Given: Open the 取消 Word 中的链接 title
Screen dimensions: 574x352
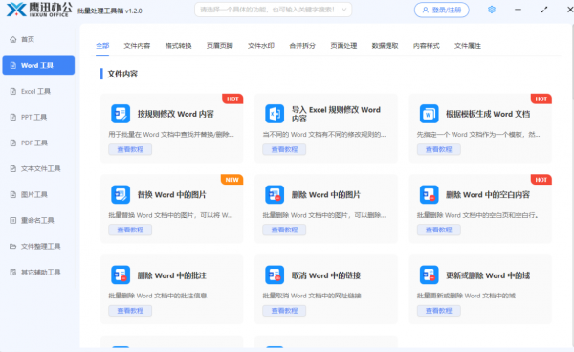Looking at the screenshot, I should pyautogui.click(x=326, y=275).
